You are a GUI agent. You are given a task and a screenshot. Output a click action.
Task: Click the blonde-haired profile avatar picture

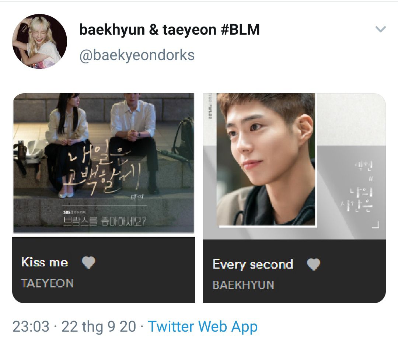[39, 41]
